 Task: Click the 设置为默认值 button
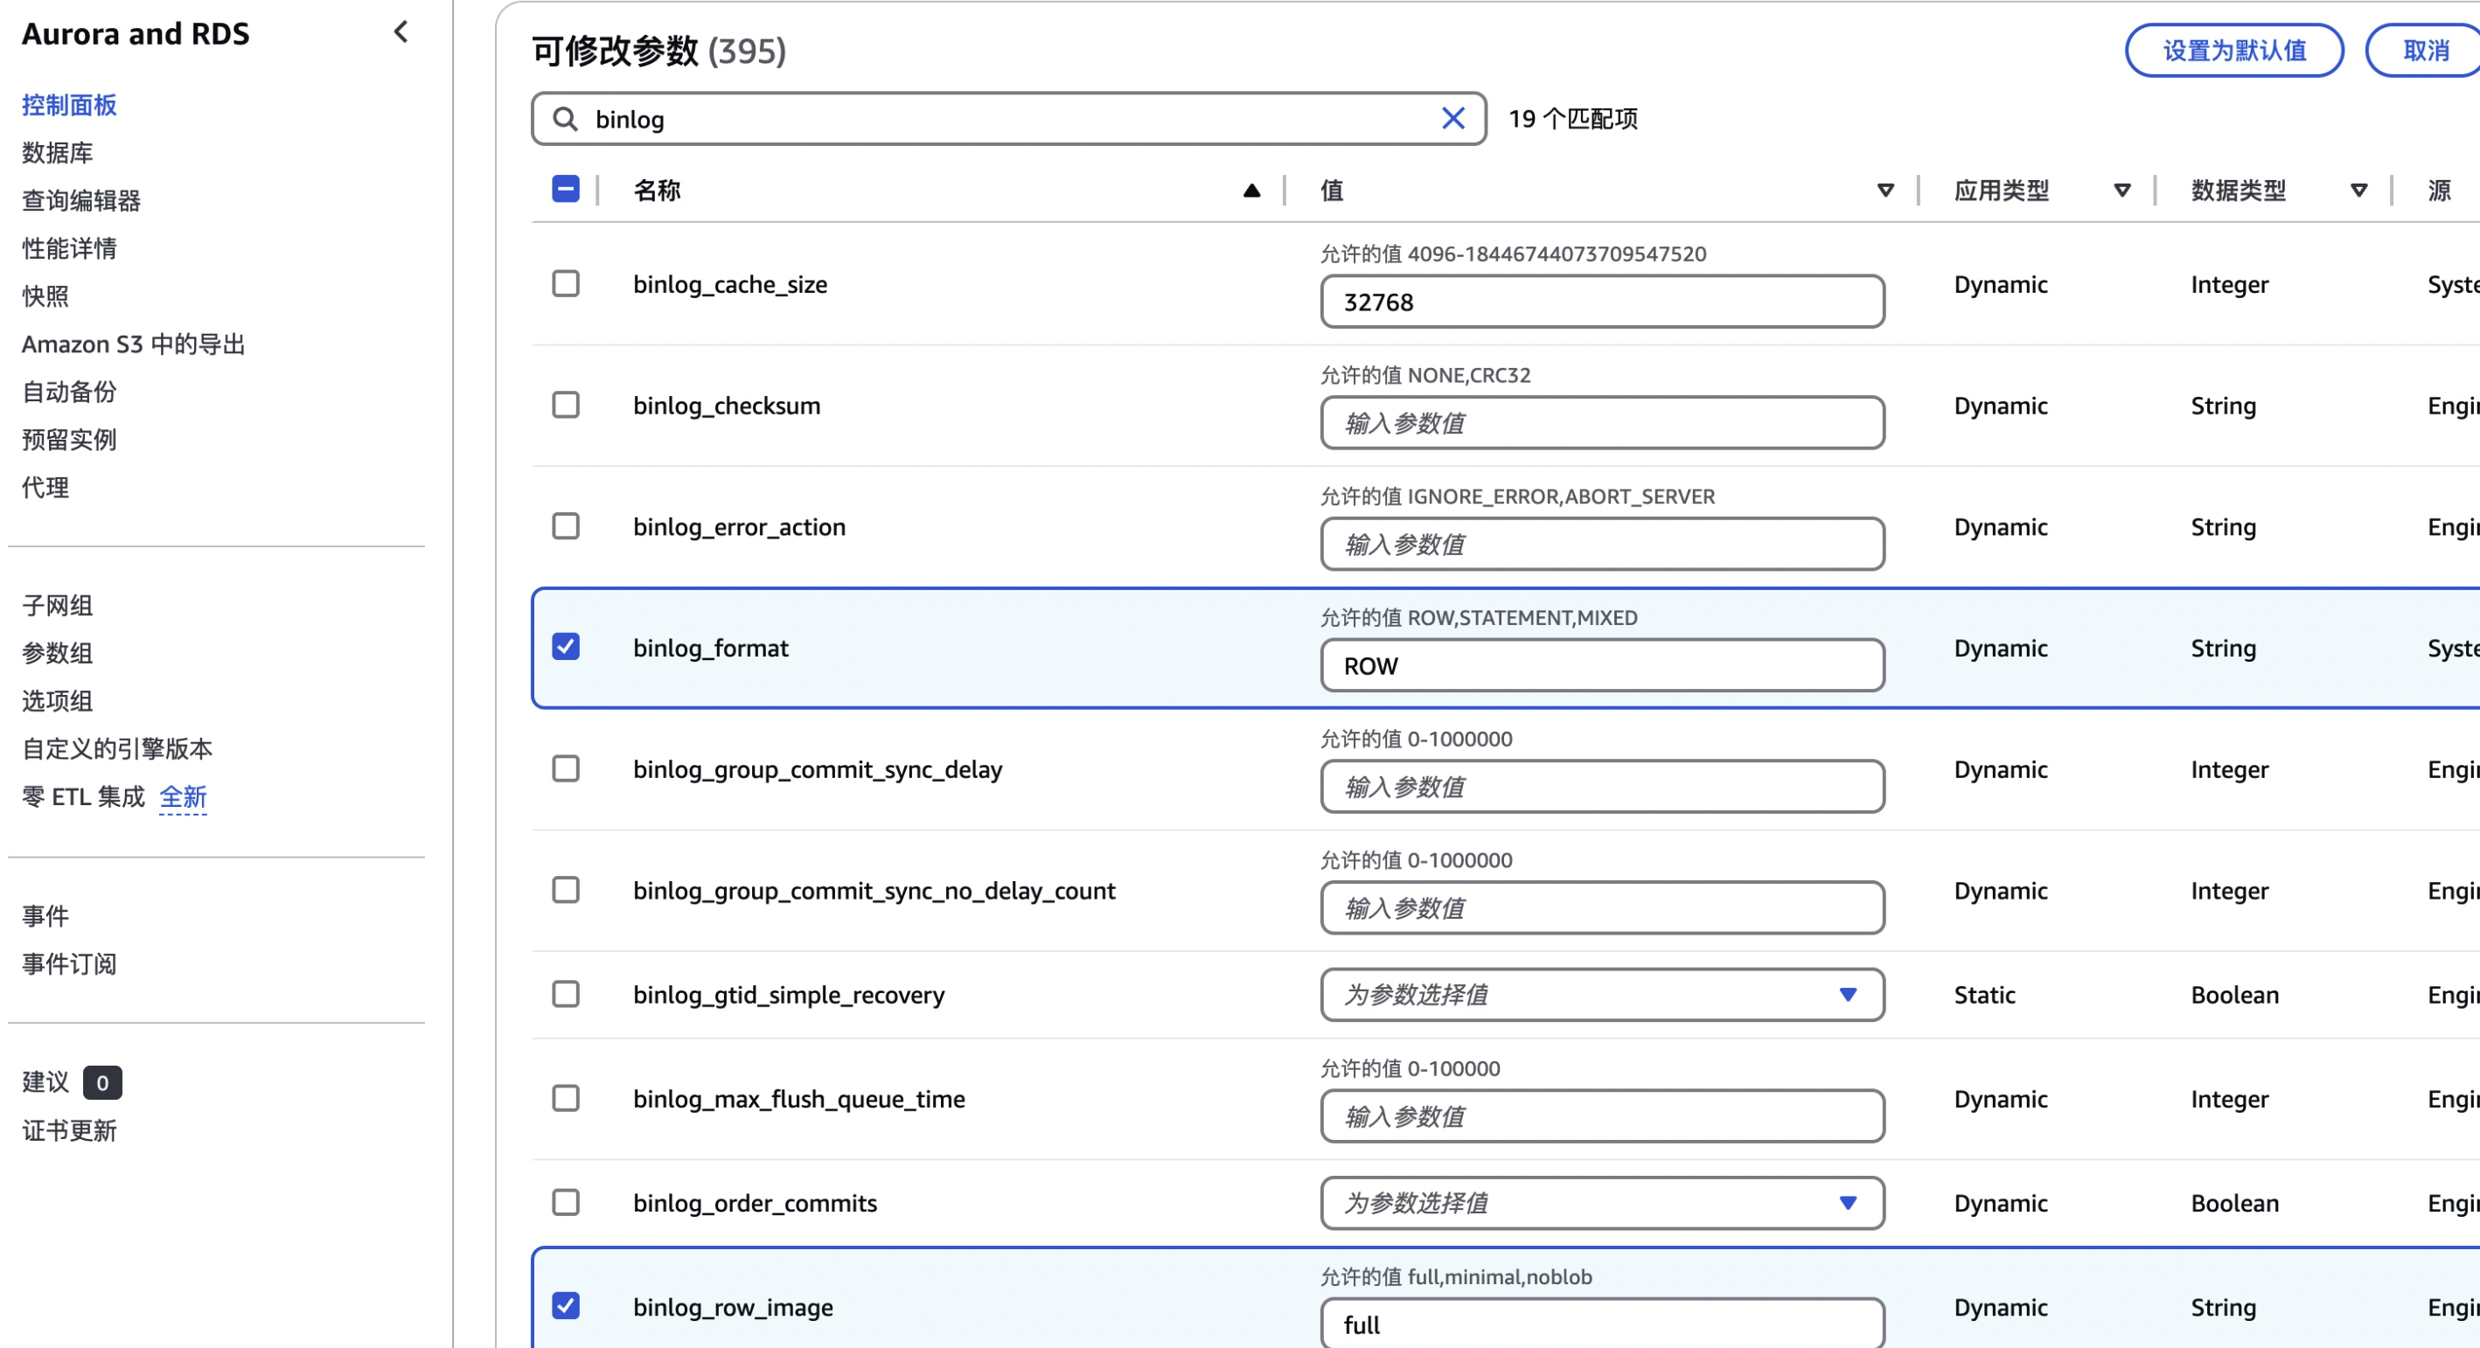tap(2233, 50)
